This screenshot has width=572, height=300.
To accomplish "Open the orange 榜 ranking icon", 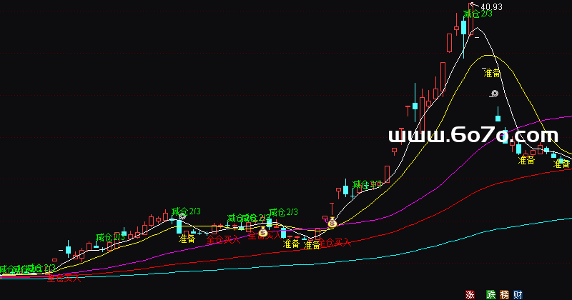I will pyautogui.click(x=504, y=294).
